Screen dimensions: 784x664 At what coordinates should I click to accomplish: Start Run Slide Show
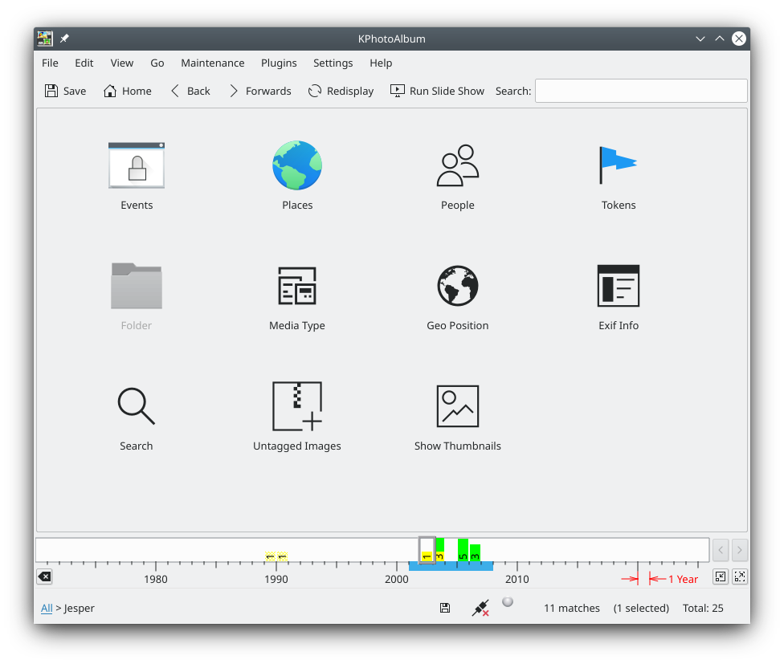(x=437, y=91)
